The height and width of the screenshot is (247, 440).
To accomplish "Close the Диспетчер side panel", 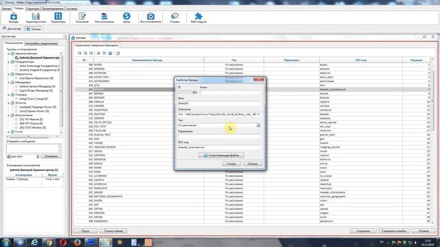I will coord(65,36).
